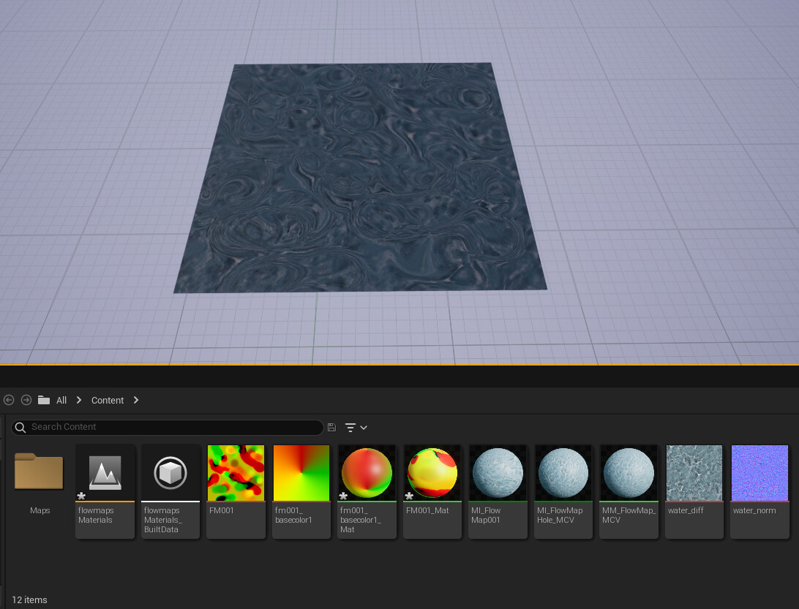Select the water_diff texture thumbnail
The height and width of the screenshot is (609, 799).
point(694,472)
